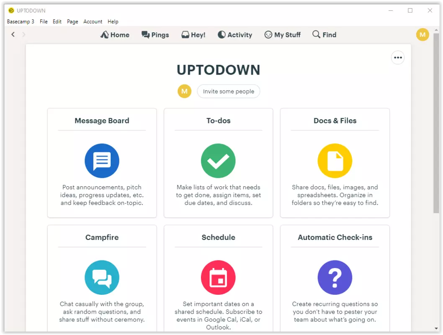This screenshot has height=335, width=443.
Task: Click the scrollbar down arrow
Action: click(x=436, y=328)
